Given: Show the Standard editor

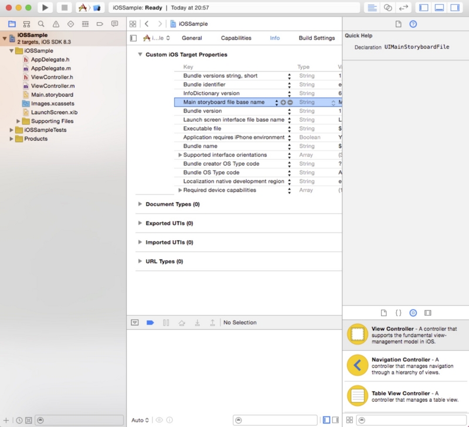Looking at the screenshot, I should click(372, 8).
